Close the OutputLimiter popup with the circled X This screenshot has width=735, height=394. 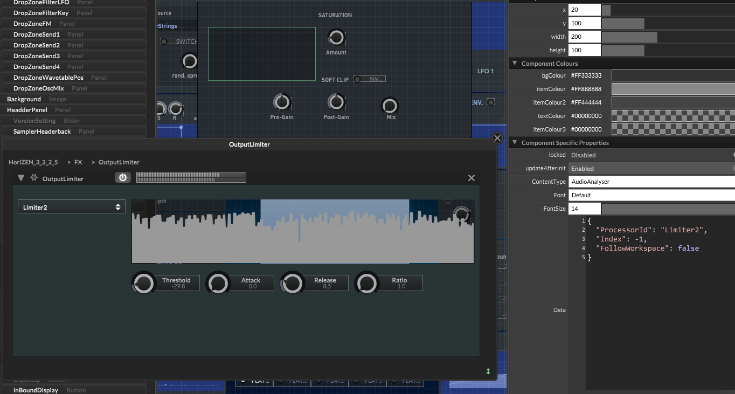coord(497,139)
